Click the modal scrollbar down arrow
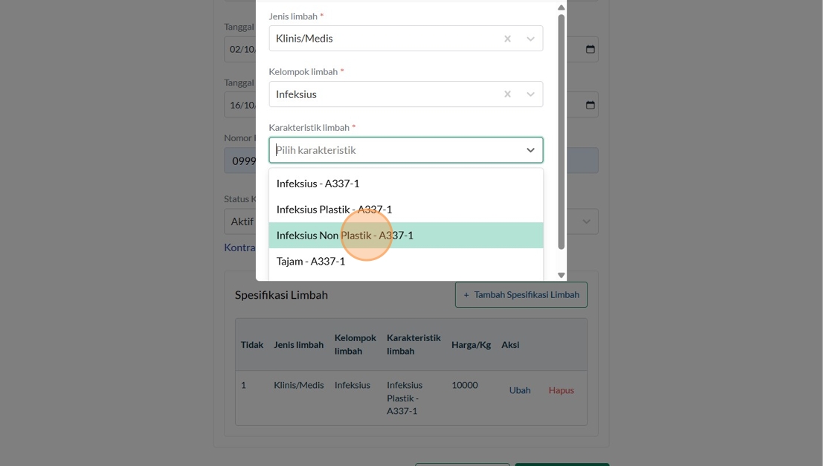Screen dimensions: 833x466 click(x=562, y=275)
